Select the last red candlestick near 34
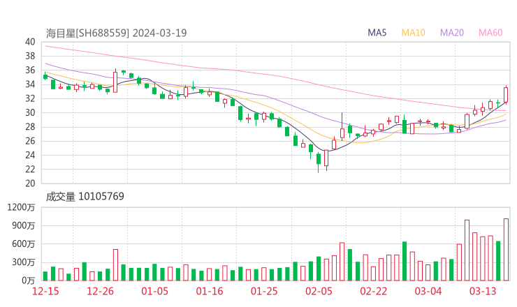Viewport: 517px width, 307px height. [x=506, y=95]
